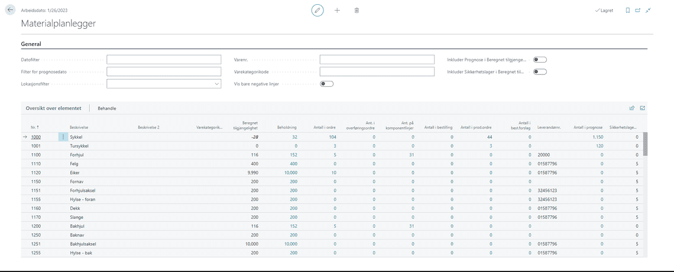
Task: Select the Slange row description
Action: (76, 217)
